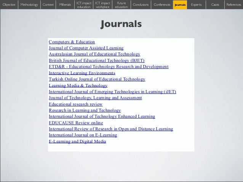This screenshot has height=182, width=243.
Task: Open International Review of Research in Open and Distance Learning
Action: click(x=111, y=129)
